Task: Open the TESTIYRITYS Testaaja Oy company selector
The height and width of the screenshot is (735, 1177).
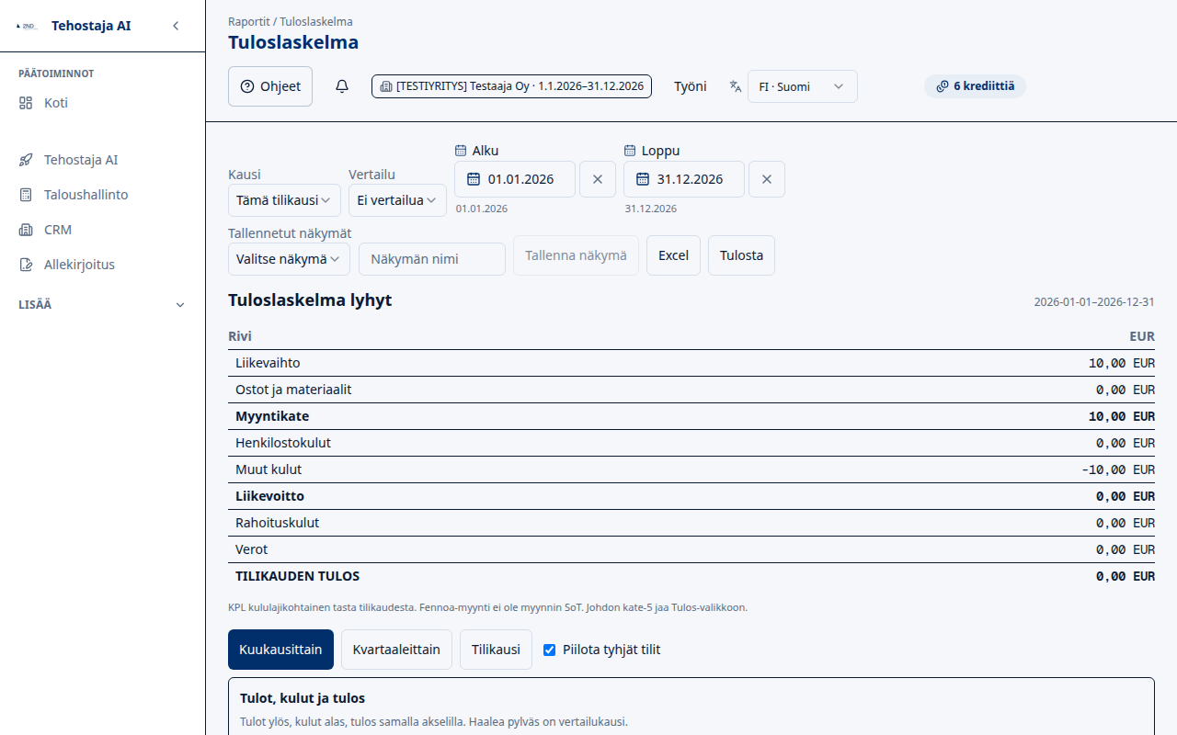Action: (511, 86)
